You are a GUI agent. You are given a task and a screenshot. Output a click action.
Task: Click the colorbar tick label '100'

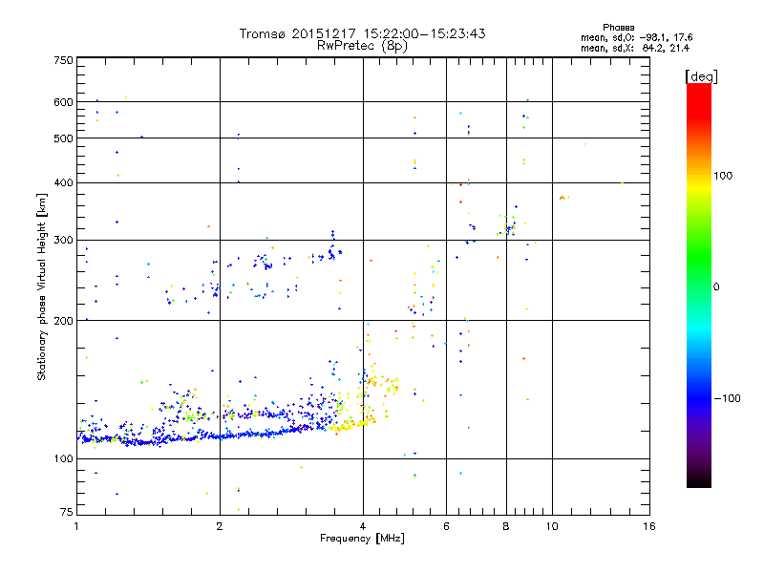click(x=723, y=176)
